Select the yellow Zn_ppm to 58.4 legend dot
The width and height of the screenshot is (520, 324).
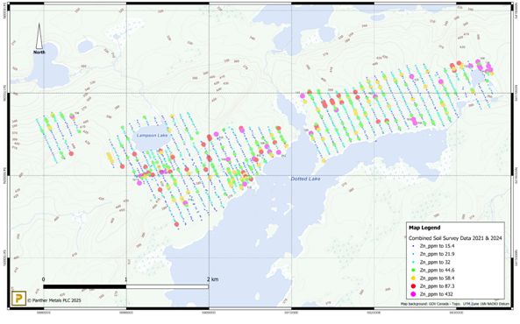coord(413,278)
